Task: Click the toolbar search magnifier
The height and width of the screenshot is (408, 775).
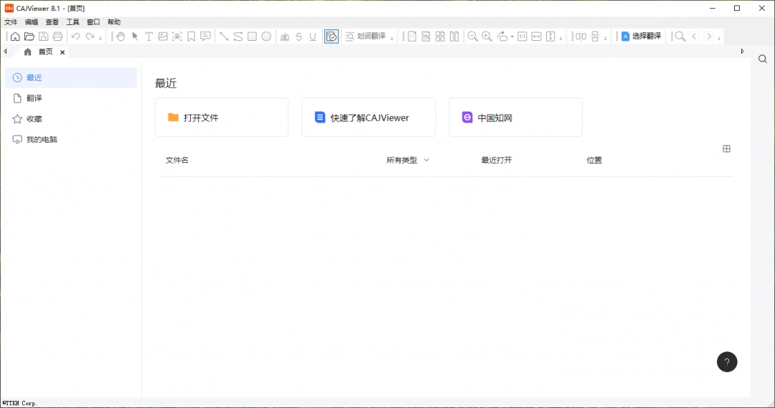Action: [680, 37]
